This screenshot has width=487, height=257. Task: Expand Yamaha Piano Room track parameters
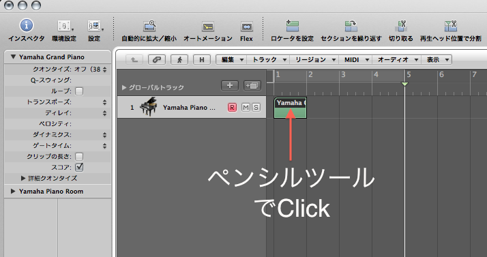[x=13, y=191]
